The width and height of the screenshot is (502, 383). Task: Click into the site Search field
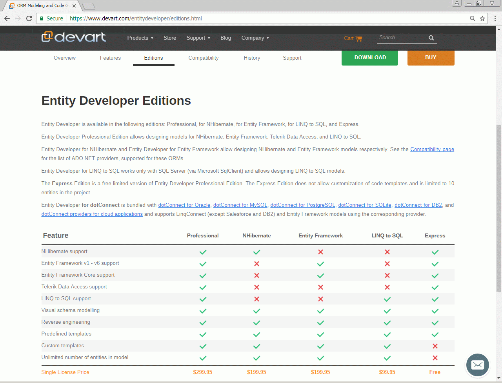point(402,38)
